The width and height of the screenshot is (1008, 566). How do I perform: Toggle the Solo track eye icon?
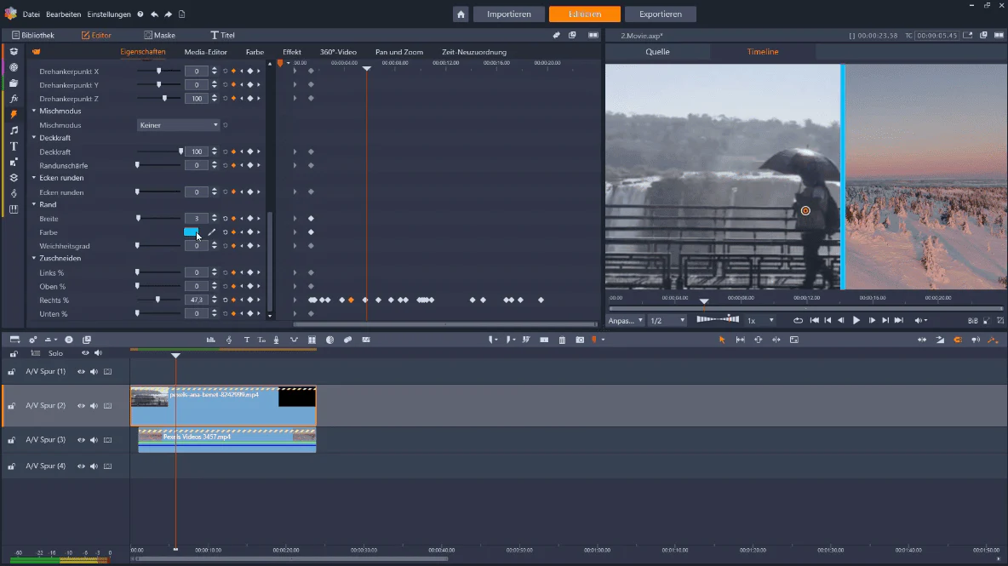coord(85,353)
